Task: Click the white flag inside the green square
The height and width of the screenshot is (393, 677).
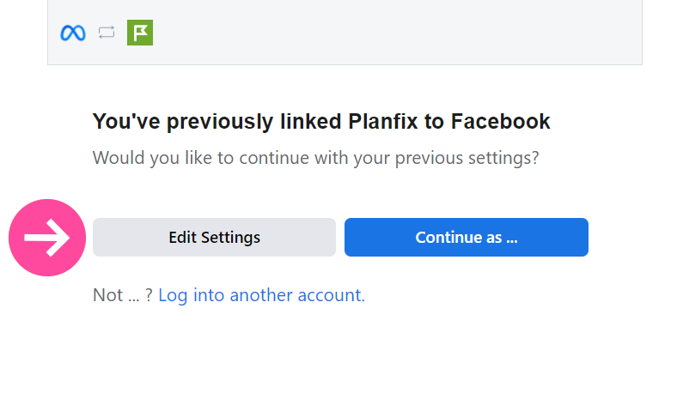Action: [x=140, y=33]
